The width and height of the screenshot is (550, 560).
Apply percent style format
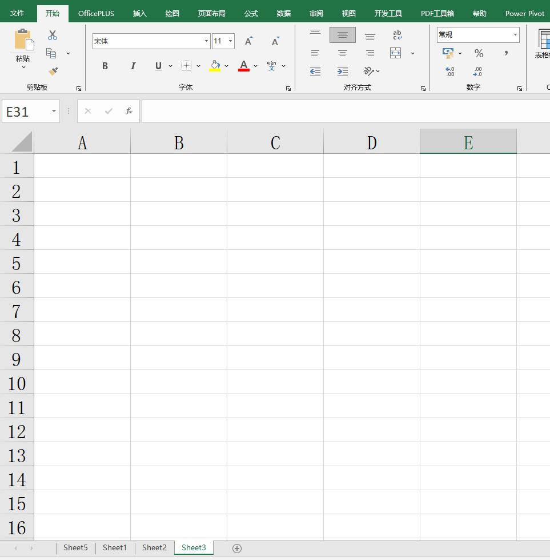coord(479,53)
